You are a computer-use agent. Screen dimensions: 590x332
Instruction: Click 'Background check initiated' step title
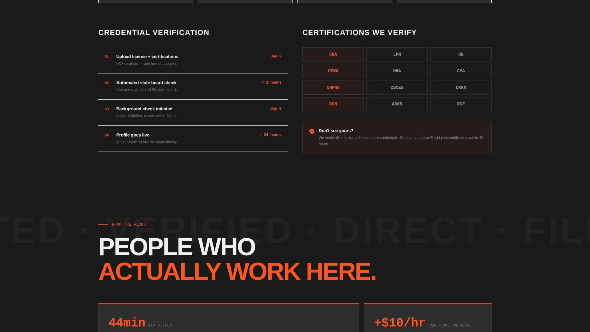coord(144,109)
